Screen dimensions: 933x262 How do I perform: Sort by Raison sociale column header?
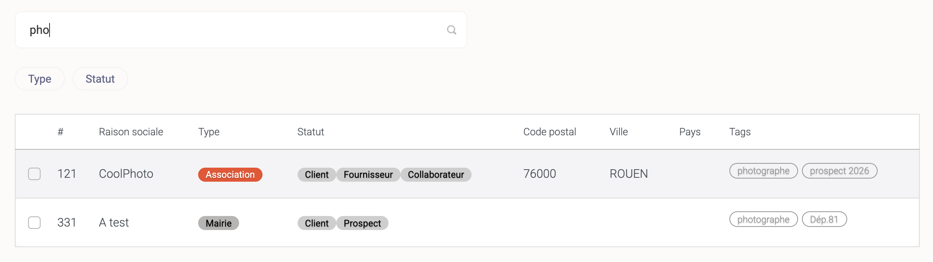[131, 132]
